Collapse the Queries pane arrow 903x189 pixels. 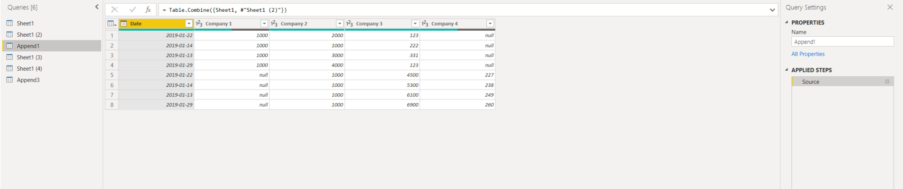97,7
